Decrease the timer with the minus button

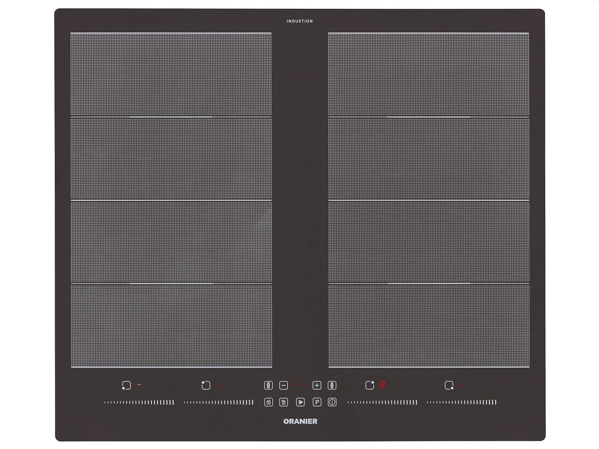pyautogui.click(x=284, y=385)
